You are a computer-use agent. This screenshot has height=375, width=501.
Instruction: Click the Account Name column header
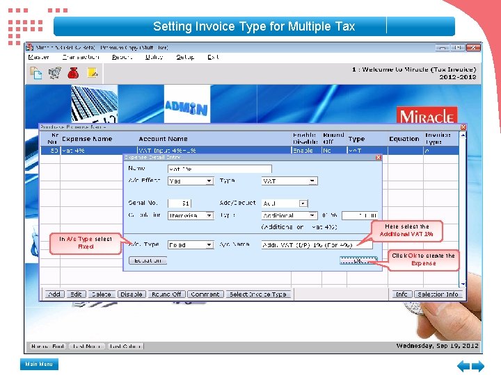click(x=163, y=139)
